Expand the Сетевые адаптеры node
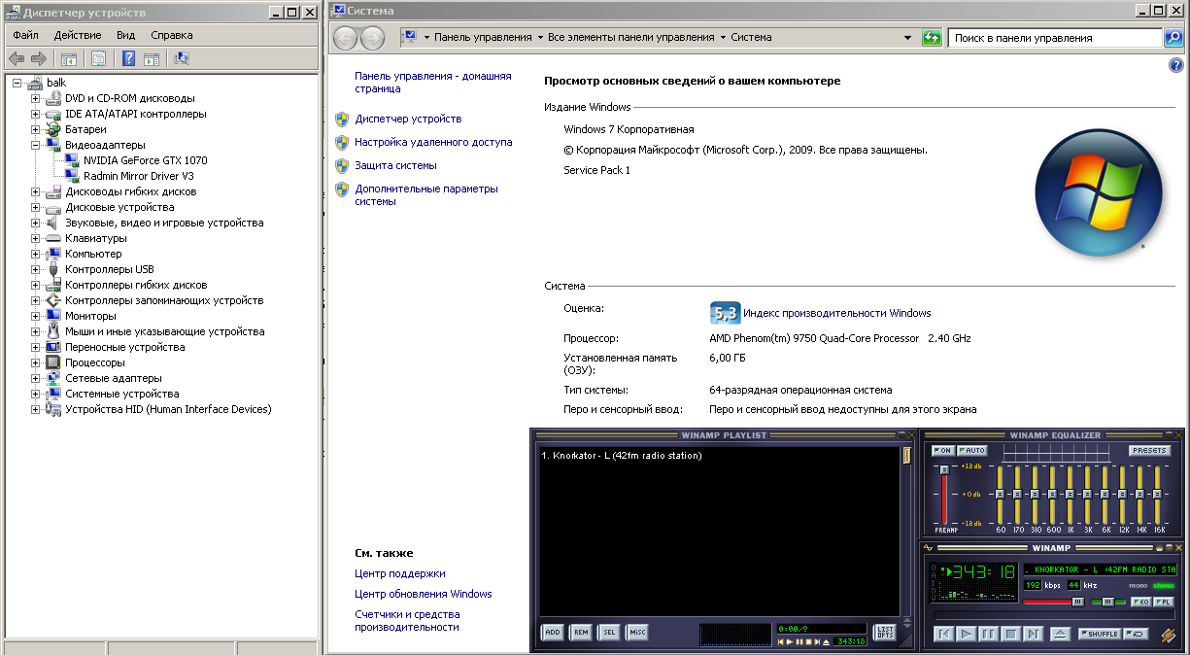Image resolution: width=1190 pixels, height=655 pixels. pos(36,378)
